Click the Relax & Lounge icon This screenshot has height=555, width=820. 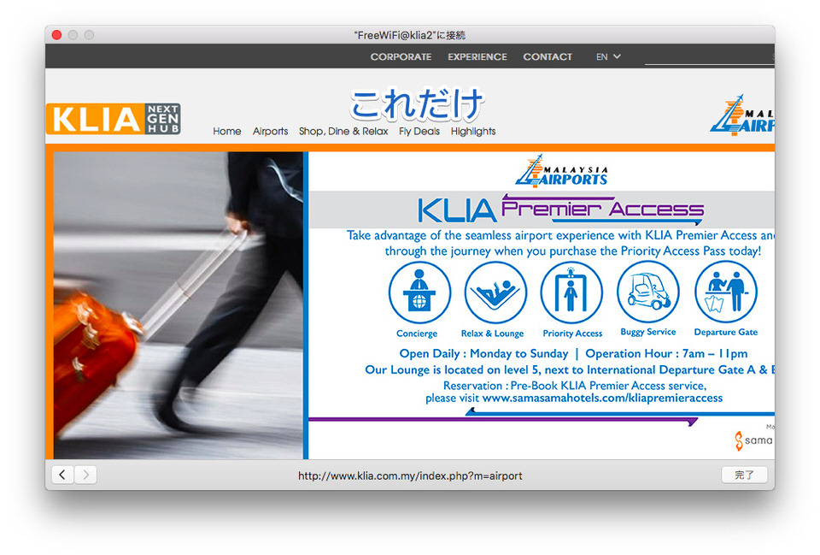(x=495, y=292)
